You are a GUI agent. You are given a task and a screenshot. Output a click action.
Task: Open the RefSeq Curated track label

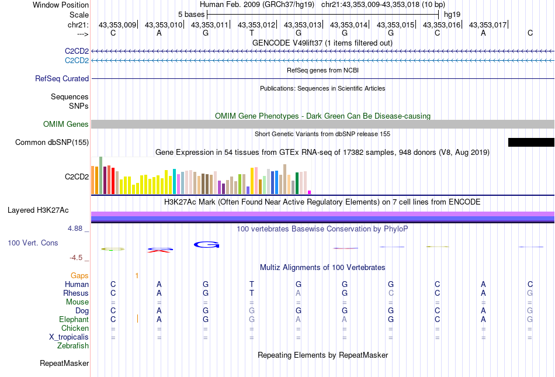62,78
